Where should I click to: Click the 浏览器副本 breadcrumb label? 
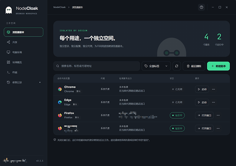pyautogui.click(x=77, y=7)
